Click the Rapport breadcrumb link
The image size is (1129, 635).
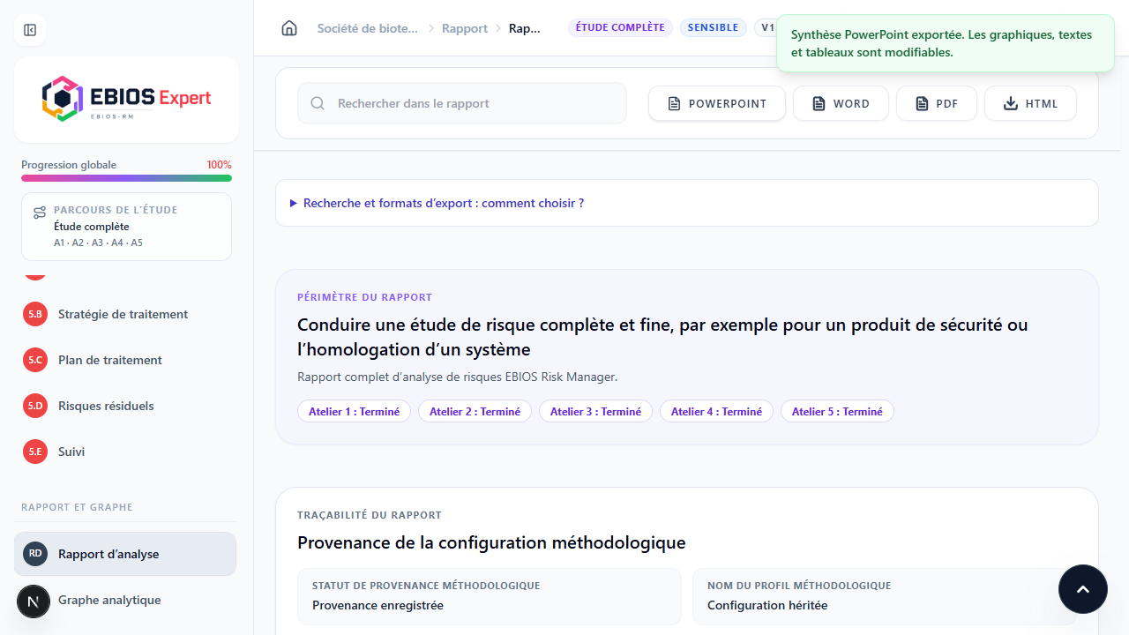(x=465, y=28)
